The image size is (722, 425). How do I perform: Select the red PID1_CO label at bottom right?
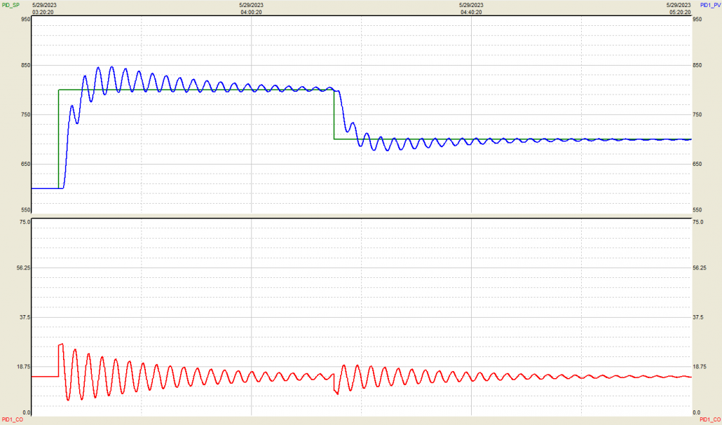pos(710,419)
